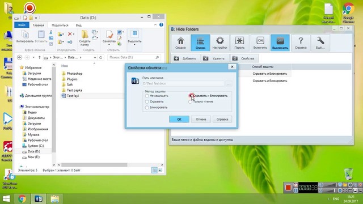Select the Список list toolbar button

200,43
